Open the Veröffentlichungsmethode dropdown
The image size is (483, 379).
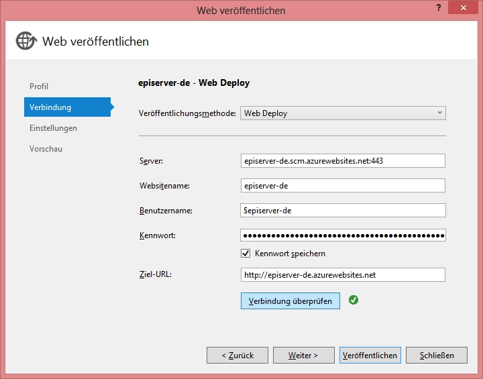[343, 113]
